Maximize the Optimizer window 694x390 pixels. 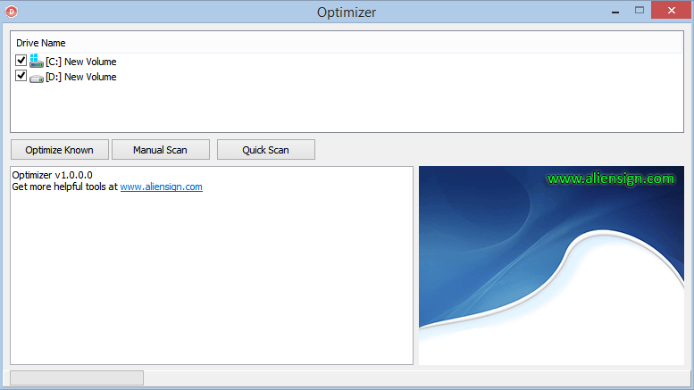point(640,10)
